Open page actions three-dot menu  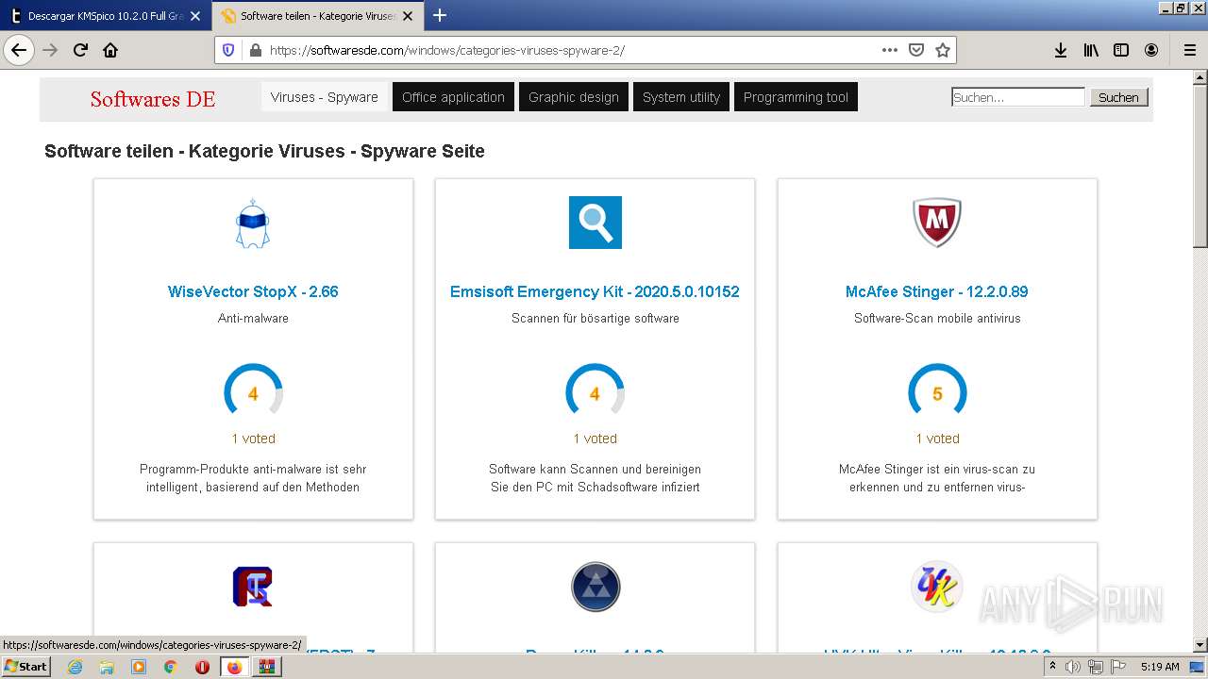[x=890, y=50]
